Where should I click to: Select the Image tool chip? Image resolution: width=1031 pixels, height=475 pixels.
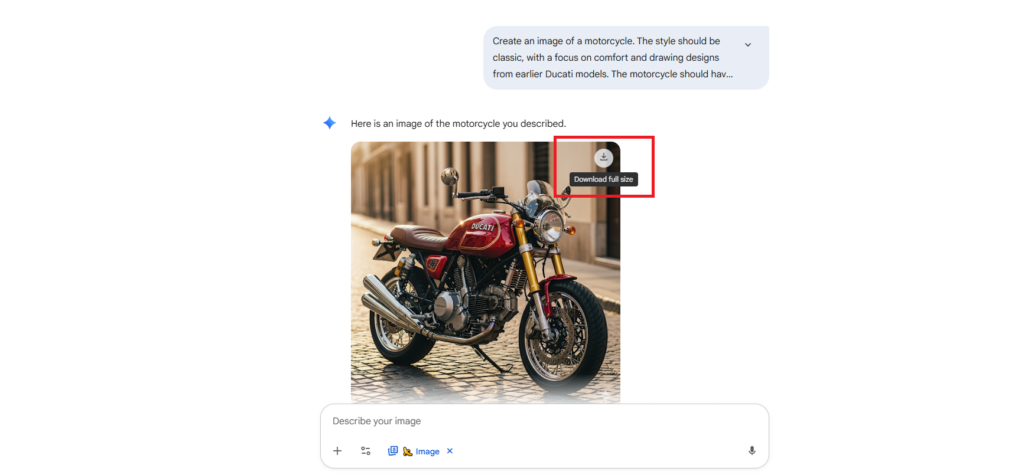(414, 451)
